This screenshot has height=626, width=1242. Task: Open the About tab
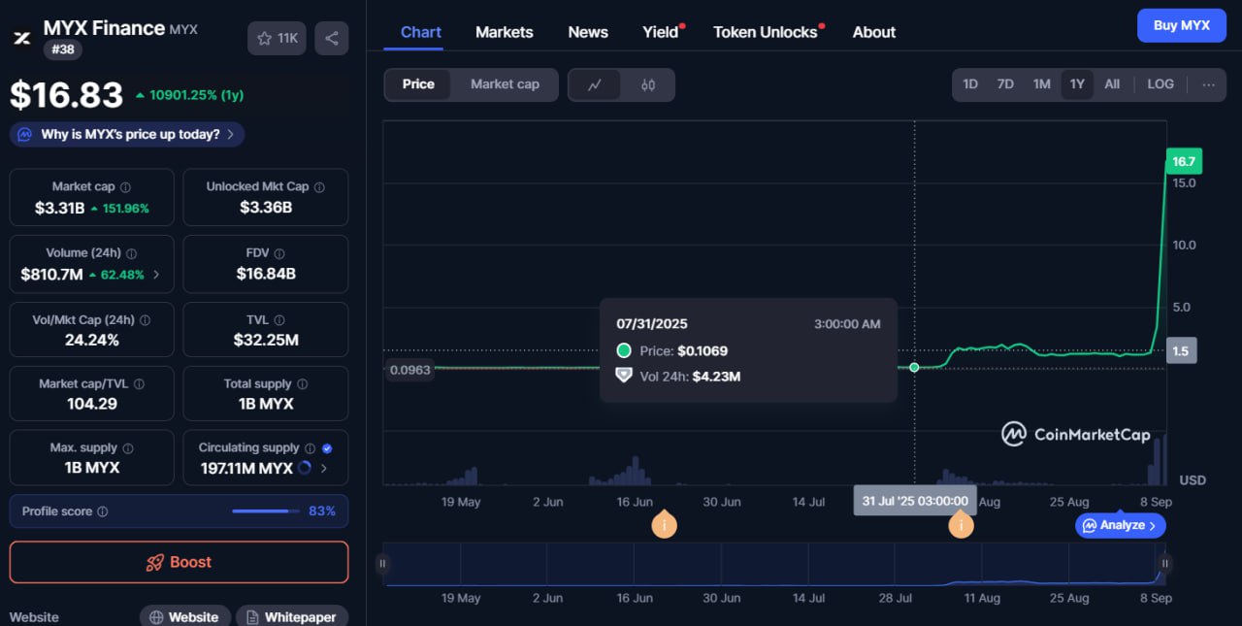pyautogui.click(x=874, y=32)
